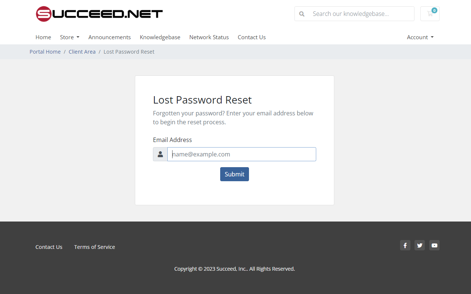Click the Succeed.net logo
Screen dimensions: 471x294
point(99,14)
